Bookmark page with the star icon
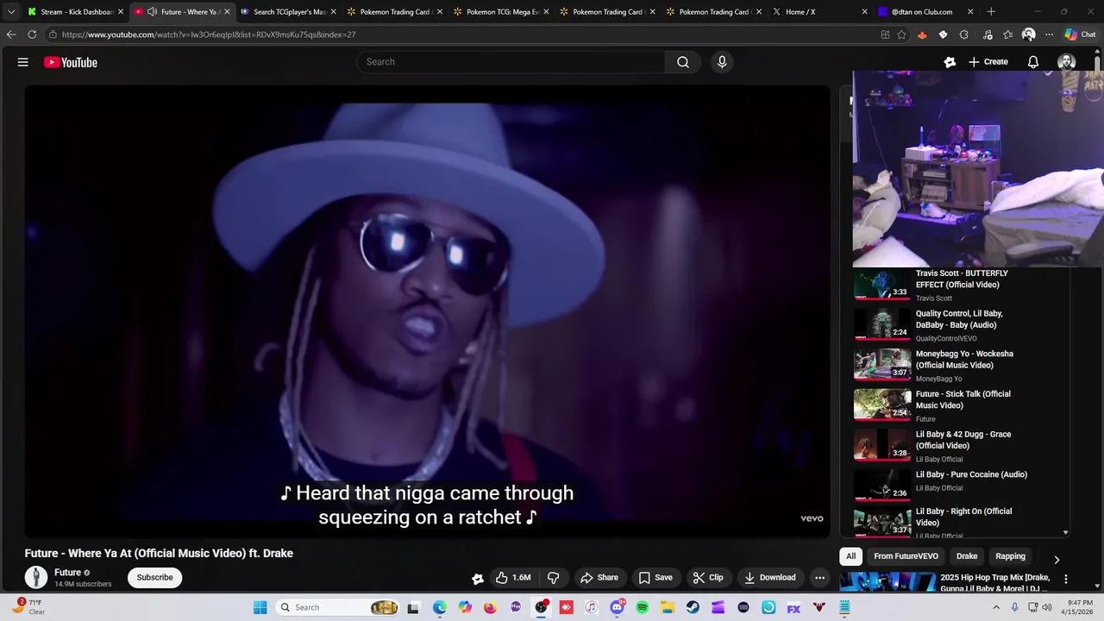 coord(901,34)
